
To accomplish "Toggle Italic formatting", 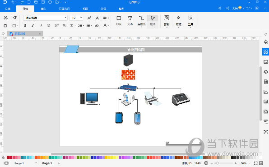I will coord(32,25).
